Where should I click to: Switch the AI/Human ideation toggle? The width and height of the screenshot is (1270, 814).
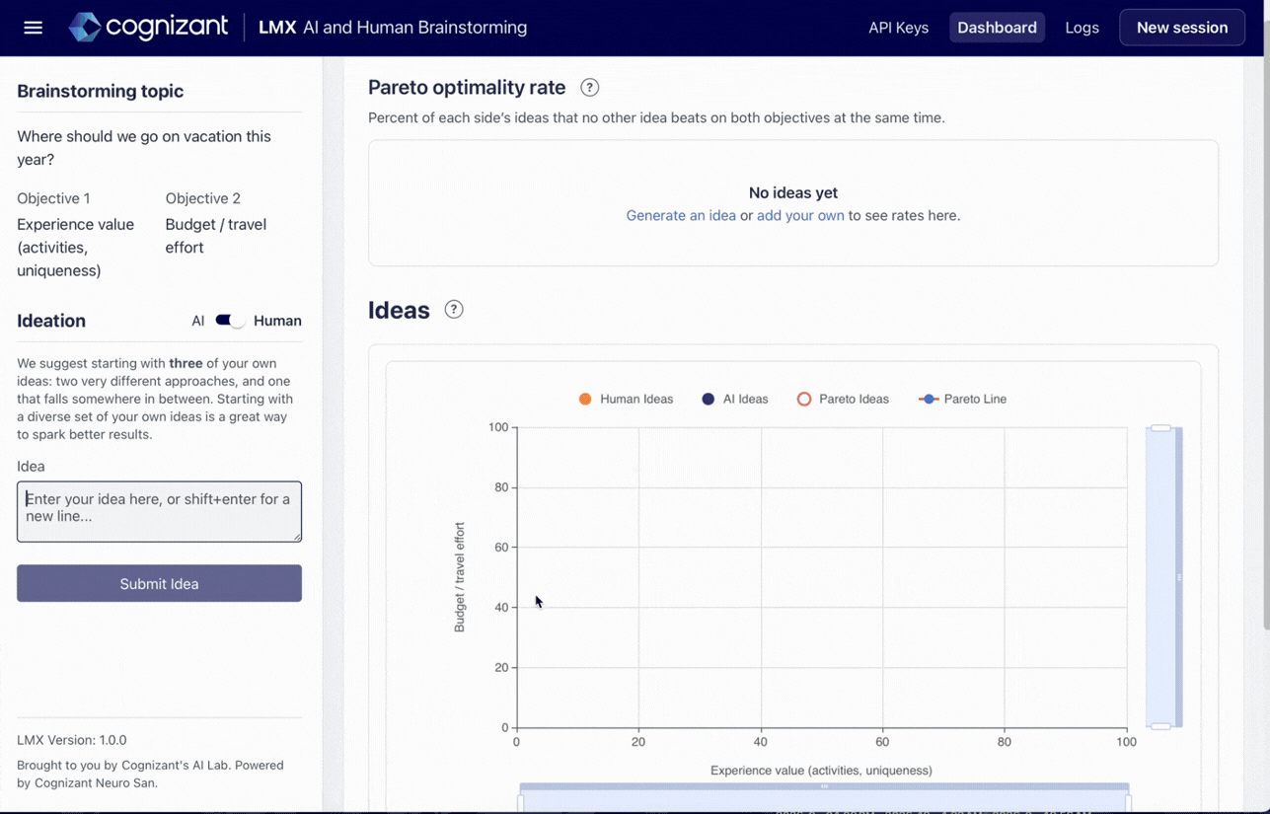(x=230, y=321)
